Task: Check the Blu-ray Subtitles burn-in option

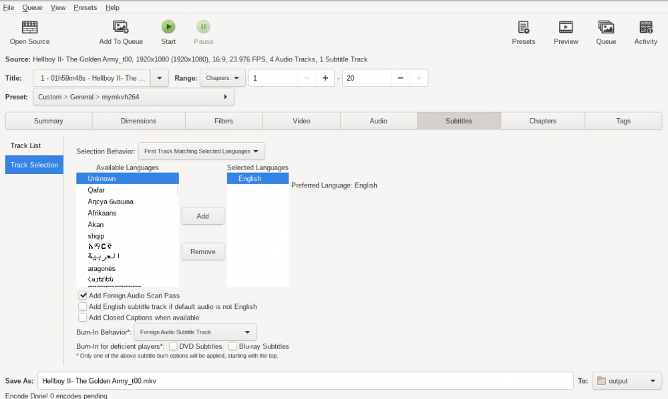Action: [232, 346]
